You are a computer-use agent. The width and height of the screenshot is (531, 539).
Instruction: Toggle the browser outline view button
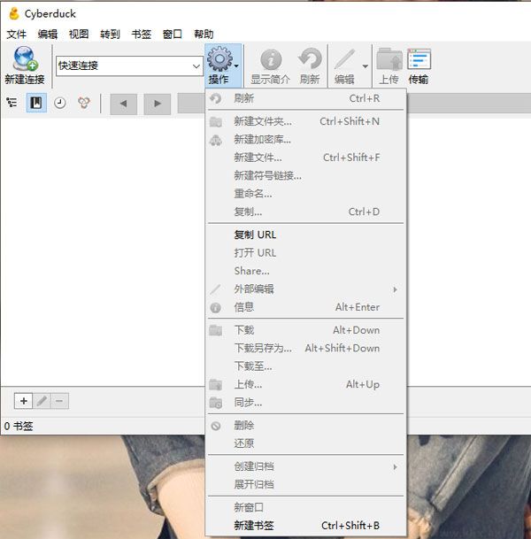click(12, 103)
